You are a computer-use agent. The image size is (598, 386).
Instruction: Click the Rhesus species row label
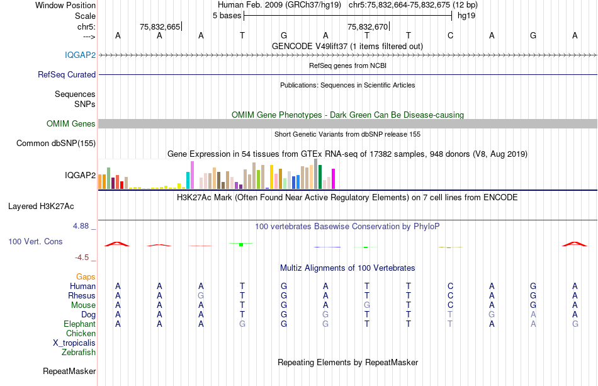click(x=82, y=295)
